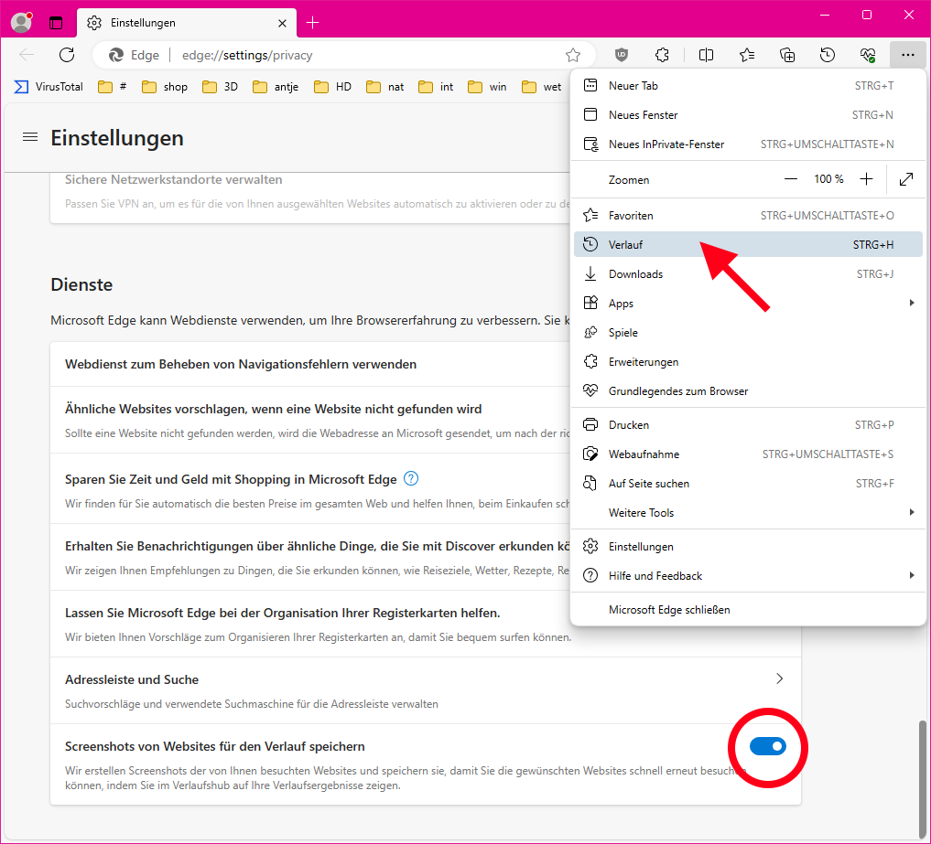This screenshot has height=844, width=931.
Task: Open Downloads from the menu
Action: tap(748, 274)
